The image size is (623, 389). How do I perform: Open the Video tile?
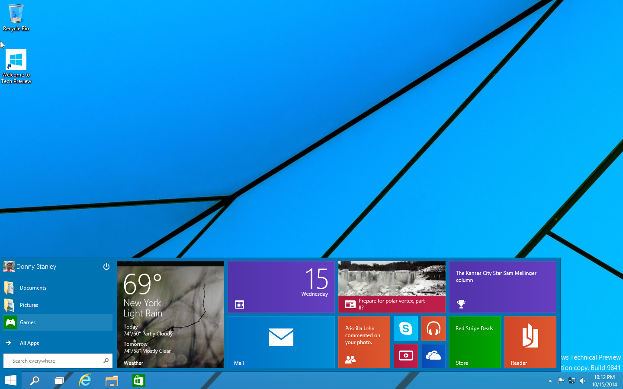405,356
